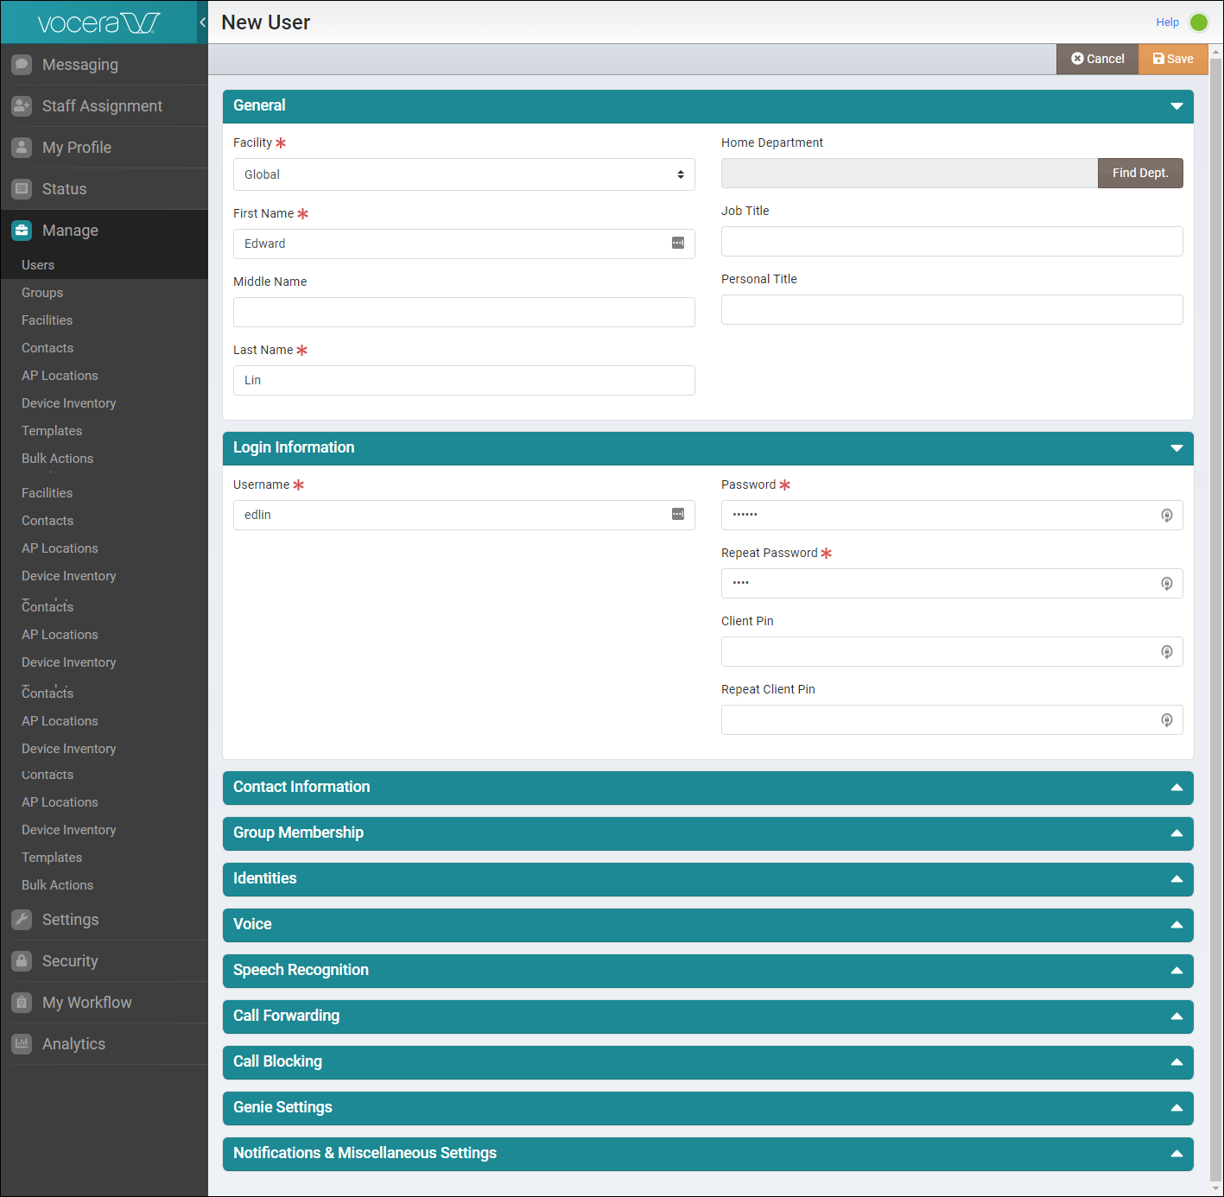
Task: Click the Staff Assignment icon in sidebar
Action: click(22, 106)
